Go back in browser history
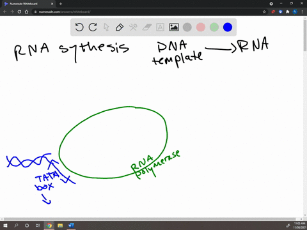The height and width of the screenshot is (230, 307). [x=5, y=11]
